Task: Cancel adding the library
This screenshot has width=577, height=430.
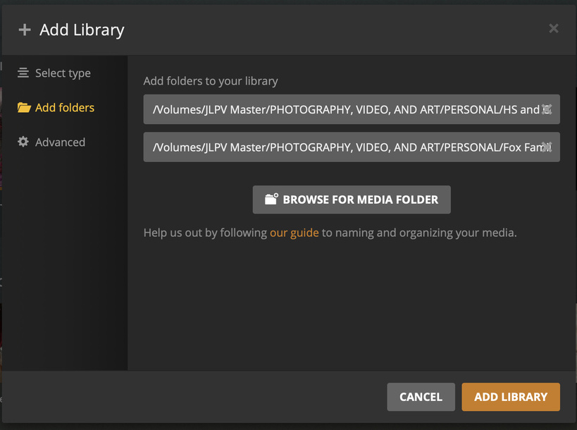Action: (421, 397)
